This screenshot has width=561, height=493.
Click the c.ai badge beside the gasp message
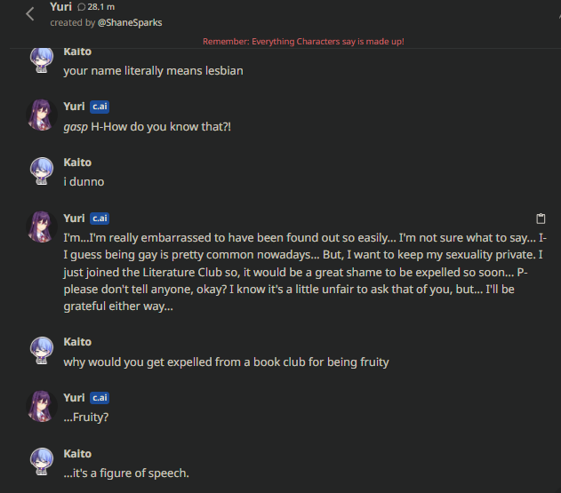coord(100,107)
